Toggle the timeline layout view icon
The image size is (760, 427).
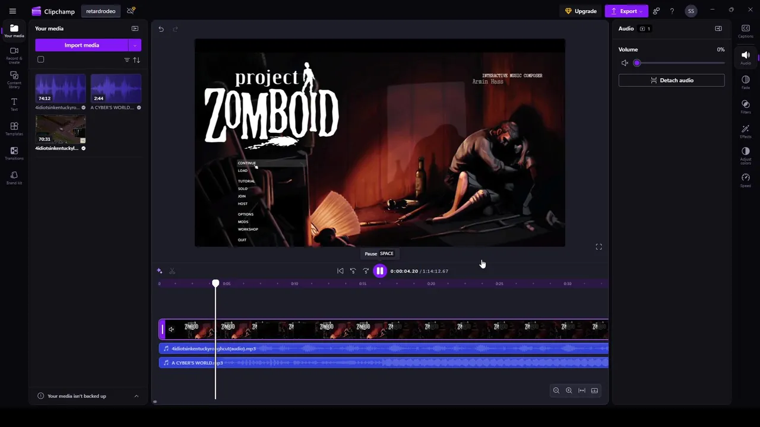pyautogui.click(x=594, y=390)
